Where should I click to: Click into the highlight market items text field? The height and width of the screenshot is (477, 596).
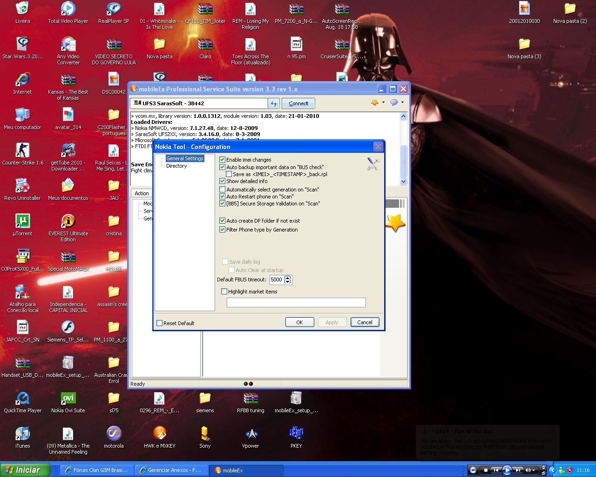click(296, 303)
